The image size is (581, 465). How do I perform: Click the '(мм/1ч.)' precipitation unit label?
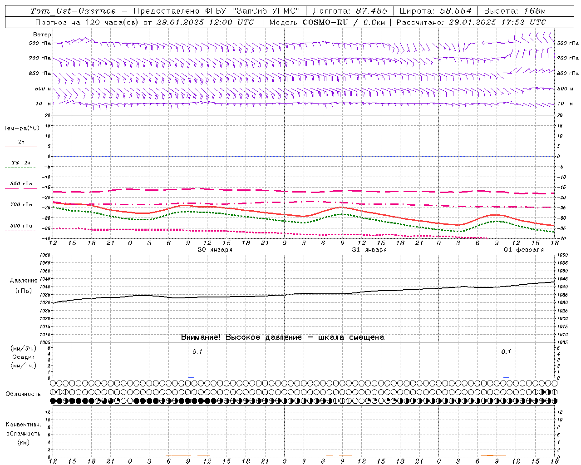[24, 366]
